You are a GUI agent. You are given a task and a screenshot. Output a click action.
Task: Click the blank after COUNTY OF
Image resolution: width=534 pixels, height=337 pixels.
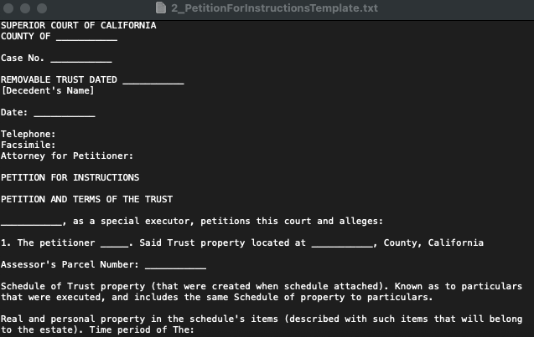point(86,36)
